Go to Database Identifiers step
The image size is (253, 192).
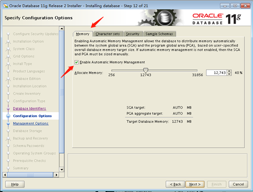tap(30, 108)
